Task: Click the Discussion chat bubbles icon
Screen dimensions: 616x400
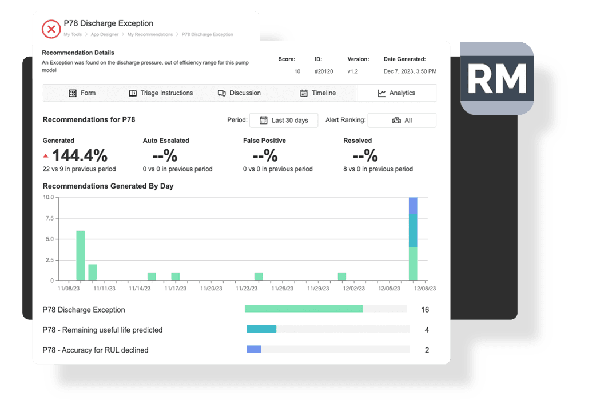Action: click(222, 93)
